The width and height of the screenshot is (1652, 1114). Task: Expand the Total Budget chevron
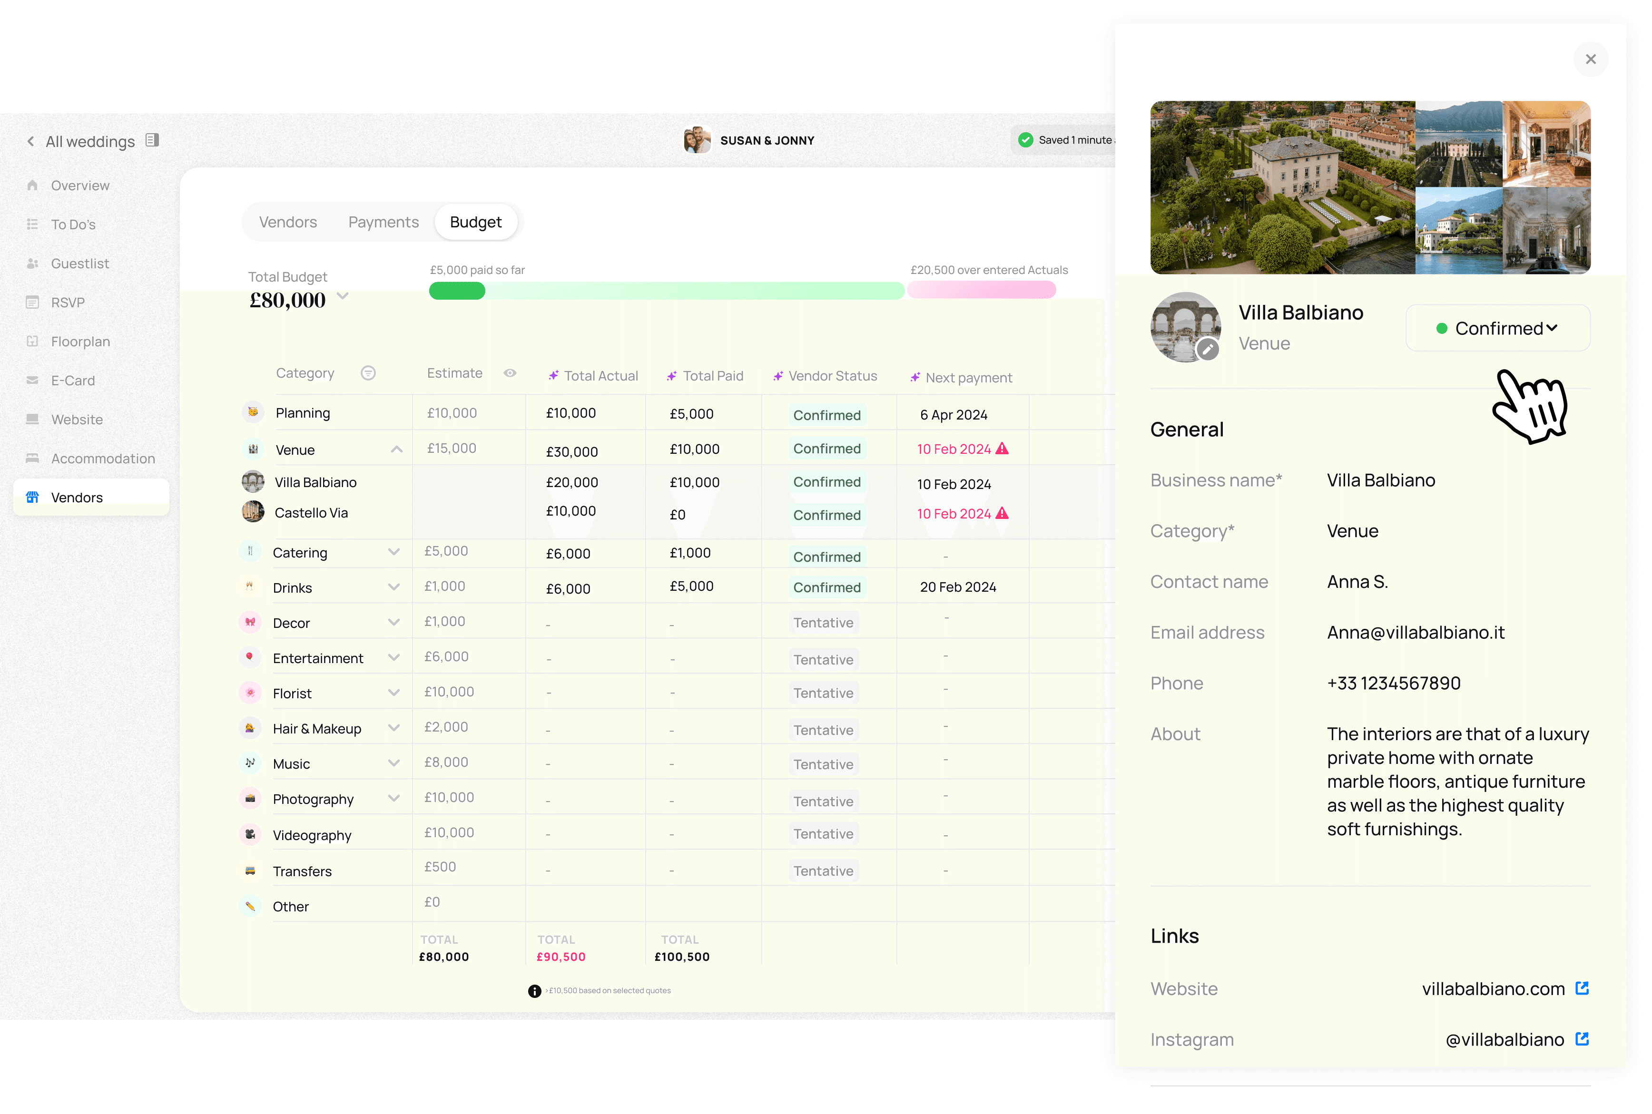(x=343, y=296)
